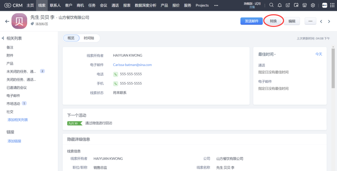
Task: Collapse the 隐藏详细信息 section
Action: (x=78, y=139)
